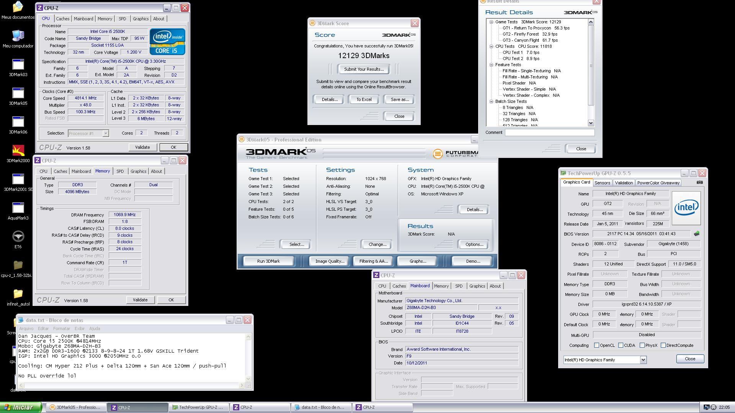Click the Intel Core i5 logo in CPU-Z
Image resolution: width=735 pixels, height=413 pixels.
(167, 41)
